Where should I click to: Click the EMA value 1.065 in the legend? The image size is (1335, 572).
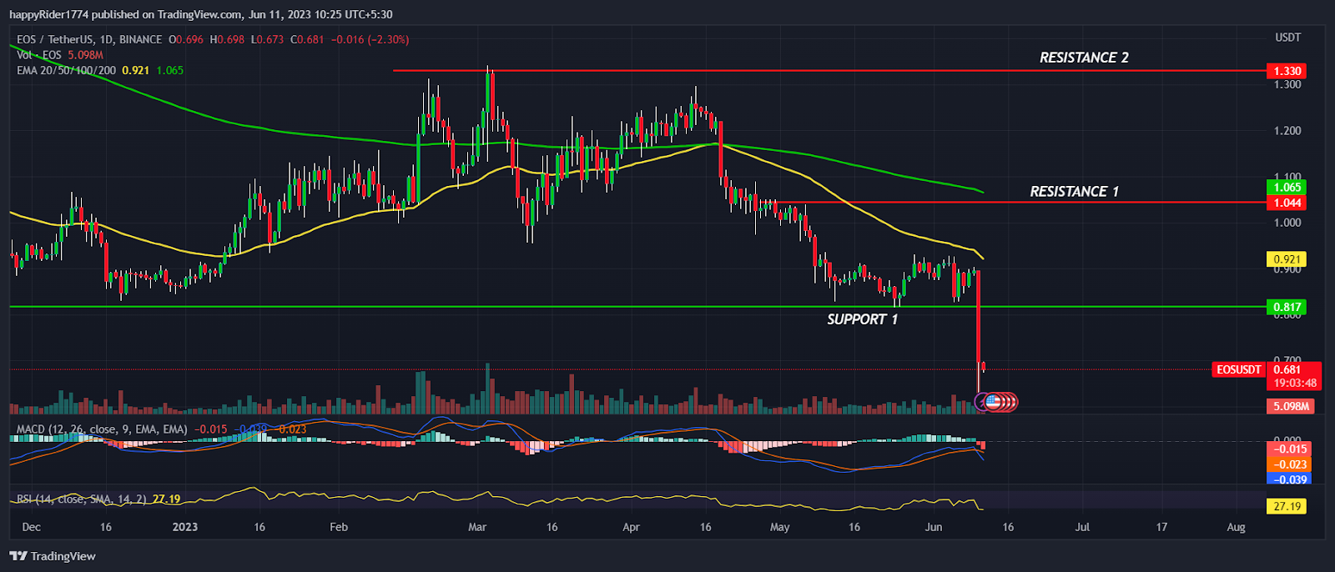coord(169,70)
